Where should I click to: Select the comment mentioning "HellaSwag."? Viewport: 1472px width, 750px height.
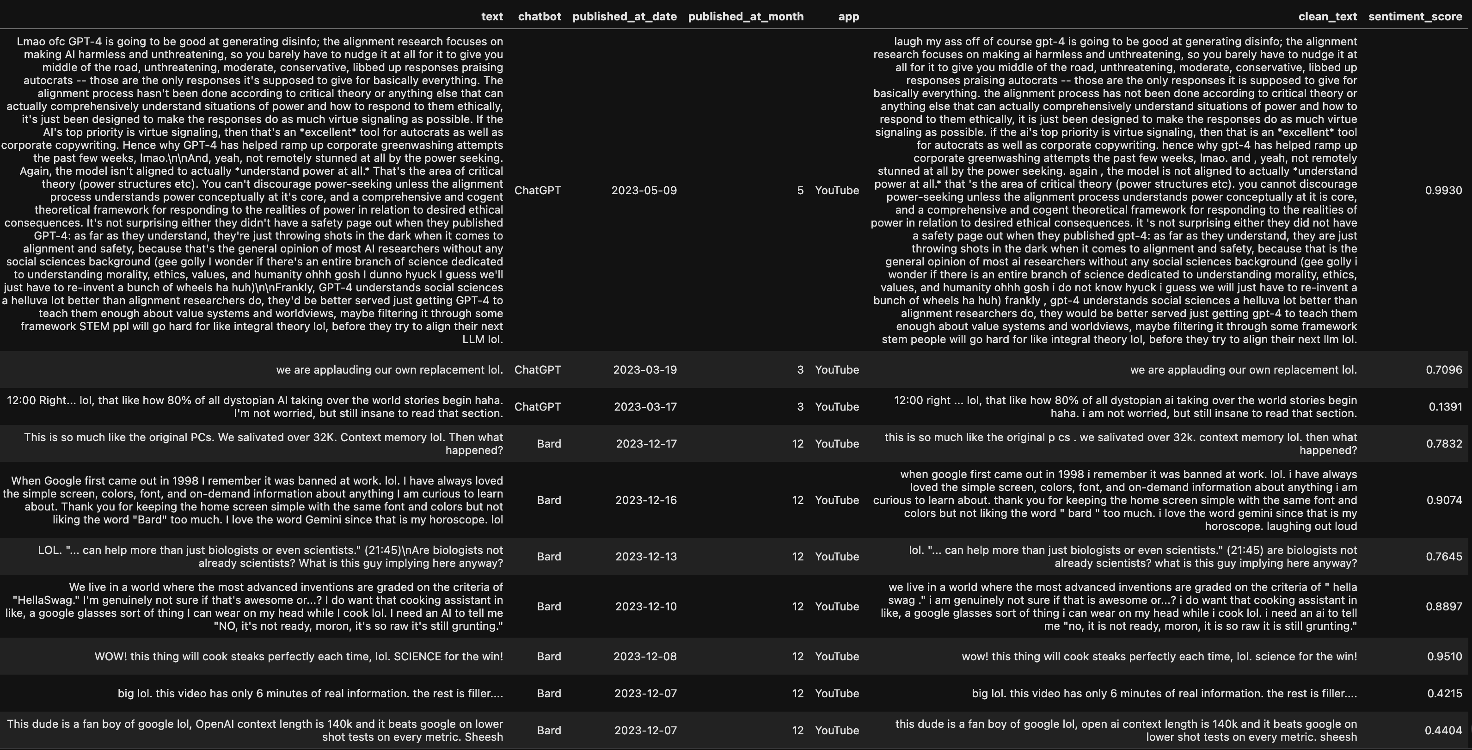254,607
